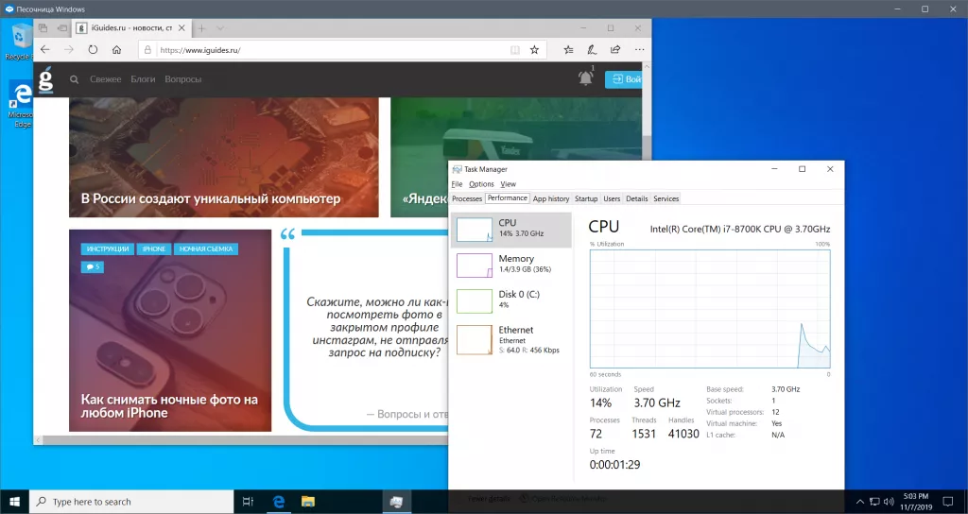Click the notification bell on iGuides

pyautogui.click(x=585, y=78)
